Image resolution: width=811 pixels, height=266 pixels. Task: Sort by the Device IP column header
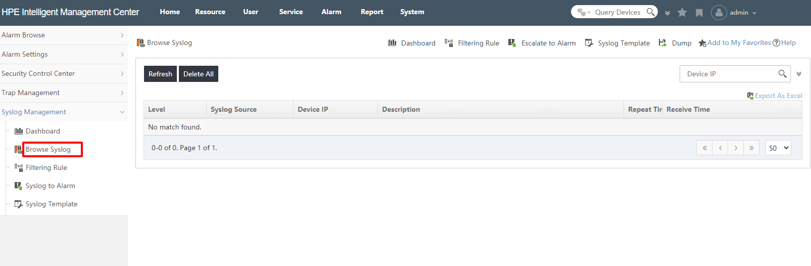(336, 109)
